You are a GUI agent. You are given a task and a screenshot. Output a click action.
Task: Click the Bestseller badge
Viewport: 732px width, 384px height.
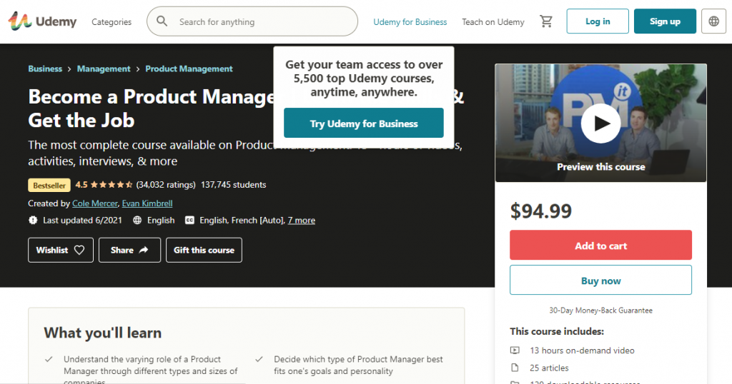[x=49, y=185]
